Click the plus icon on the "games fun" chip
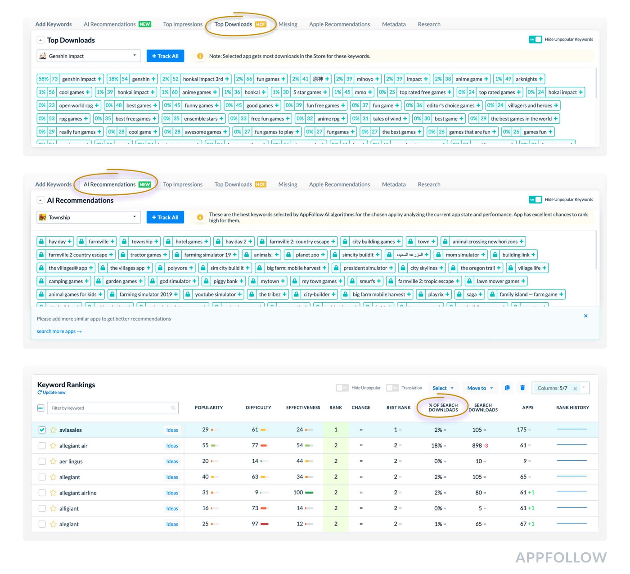 (550, 132)
